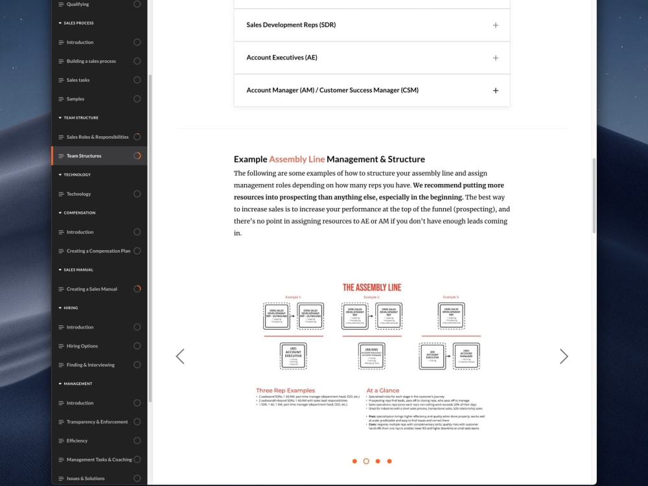Collapse the MANAGEMENT section
The height and width of the screenshot is (486, 648).
coord(60,384)
